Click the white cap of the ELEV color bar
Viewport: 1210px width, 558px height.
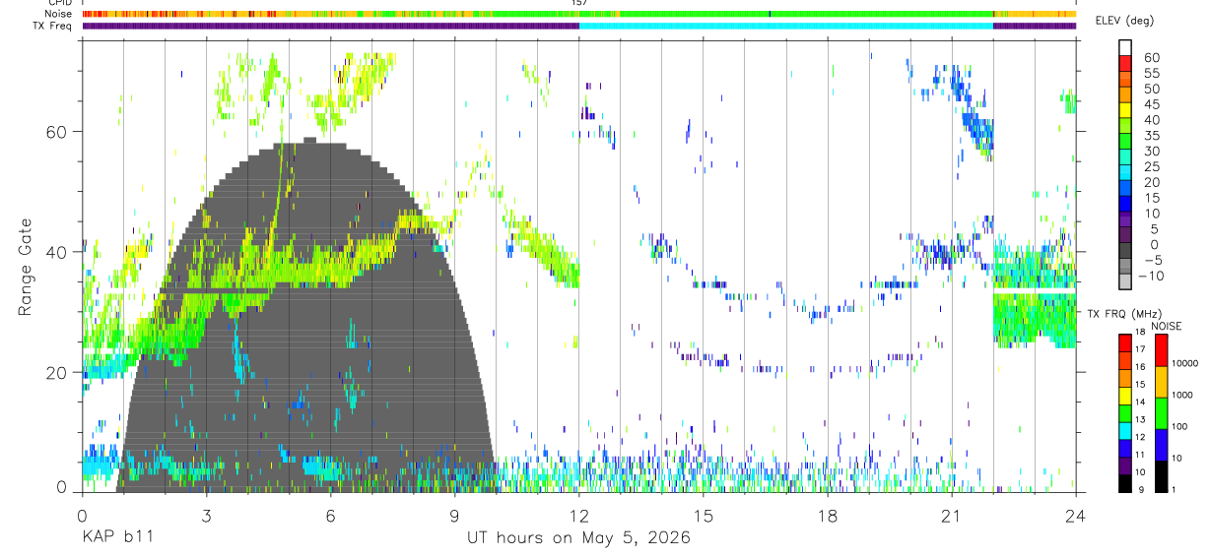point(1125,48)
